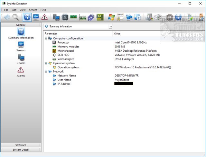Click the General sidebar section header
The width and height of the screenshot is (206, 157).
pyautogui.click(x=21, y=25)
